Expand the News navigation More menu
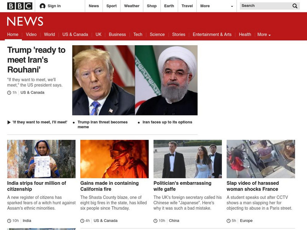307x230 pixels. point(264,34)
